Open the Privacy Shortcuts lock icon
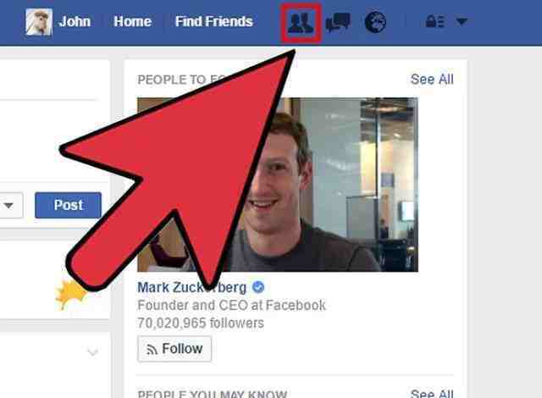Image resolution: width=542 pixels, height=398 pixels. click(434, 22)
